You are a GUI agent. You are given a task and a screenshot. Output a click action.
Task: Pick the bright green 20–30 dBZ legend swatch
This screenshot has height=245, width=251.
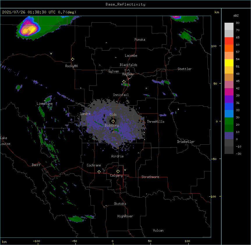[x=229, y=121]
